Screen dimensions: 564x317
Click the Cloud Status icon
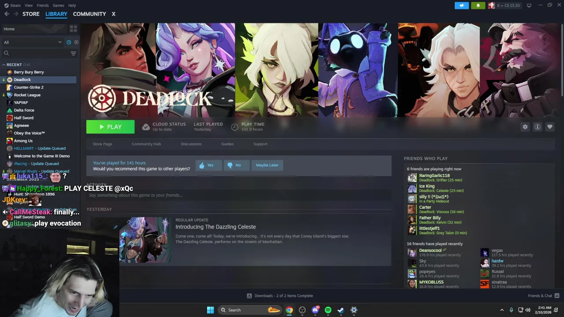[x=146, y=127]
